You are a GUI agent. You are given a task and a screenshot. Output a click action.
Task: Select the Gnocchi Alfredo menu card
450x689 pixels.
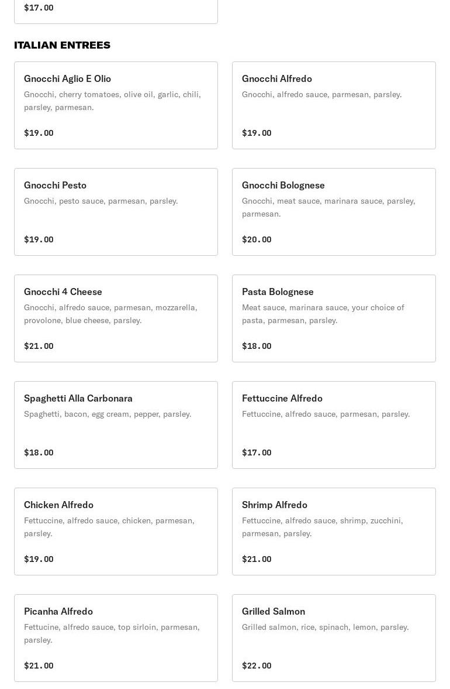pos(334,105)
